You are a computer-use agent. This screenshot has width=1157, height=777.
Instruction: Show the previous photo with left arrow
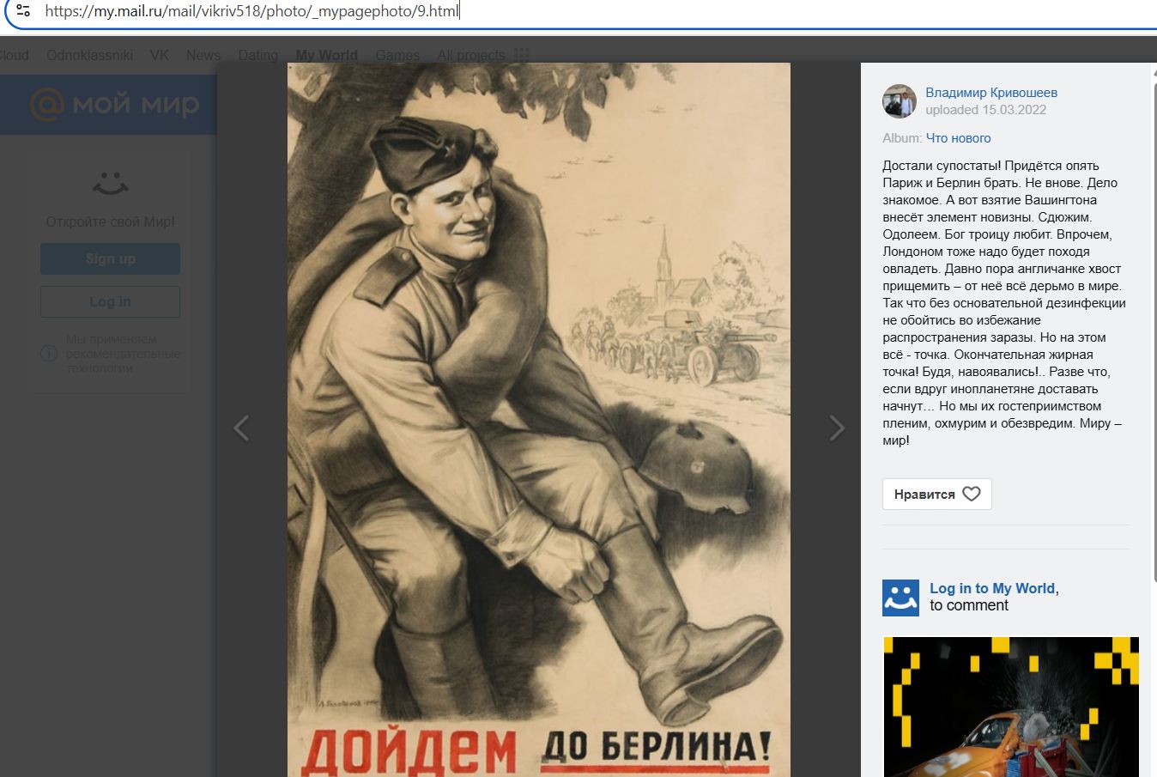(x=242, y=428)
